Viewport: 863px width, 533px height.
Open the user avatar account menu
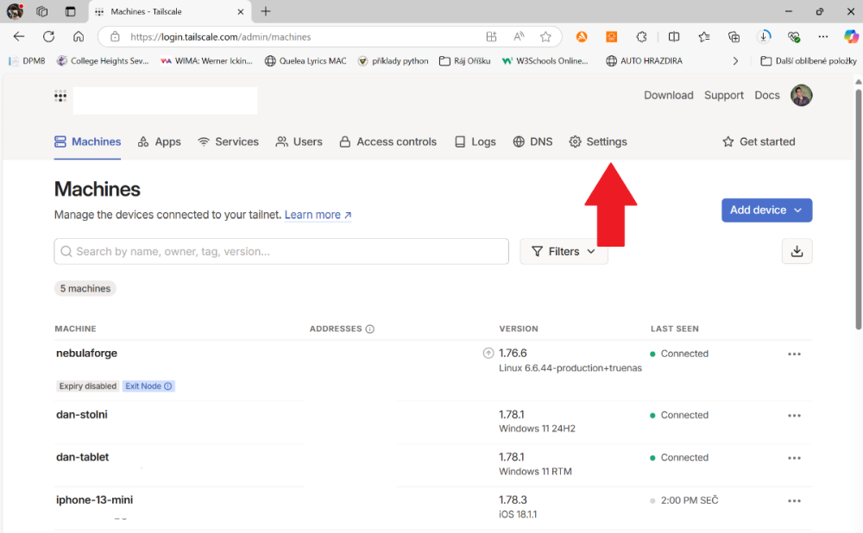[801, 96]
